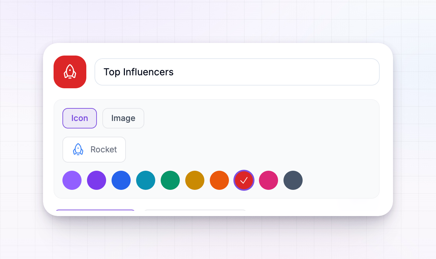Choose the green color swatch
Image resolution: width=436 pixels, height=259 pixels.
pos(170,180)
